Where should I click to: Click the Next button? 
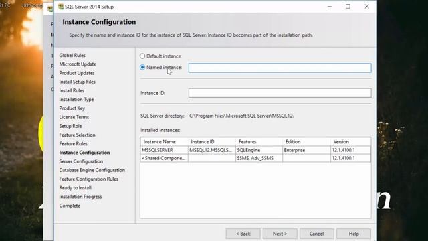[x=280, y=234]
